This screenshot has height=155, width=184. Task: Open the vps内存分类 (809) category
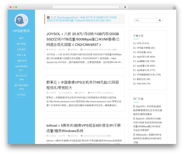coord(146,57)
